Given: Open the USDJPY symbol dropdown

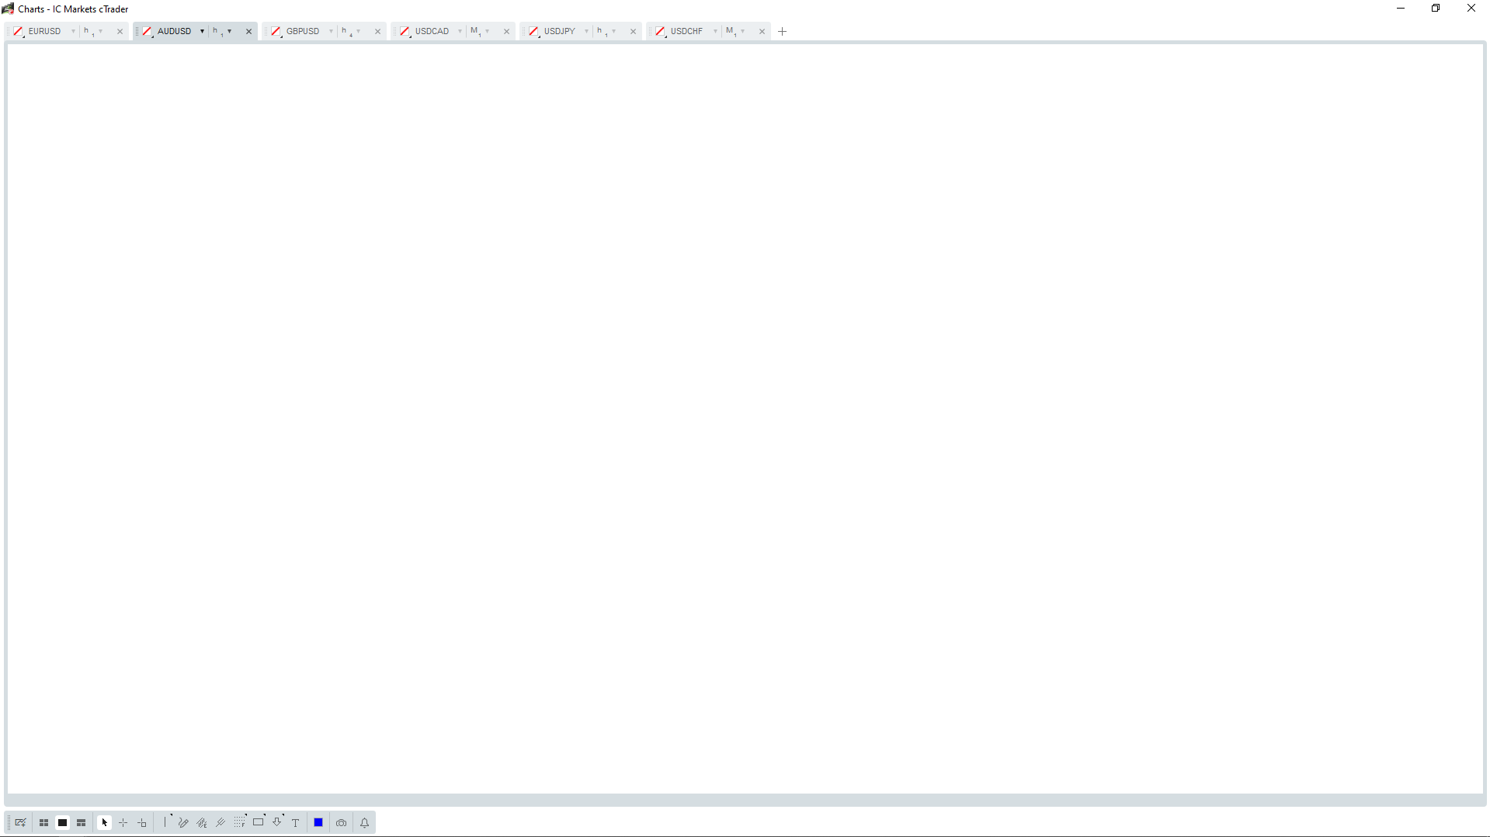Looking at the screenshot, I should 586,32.
